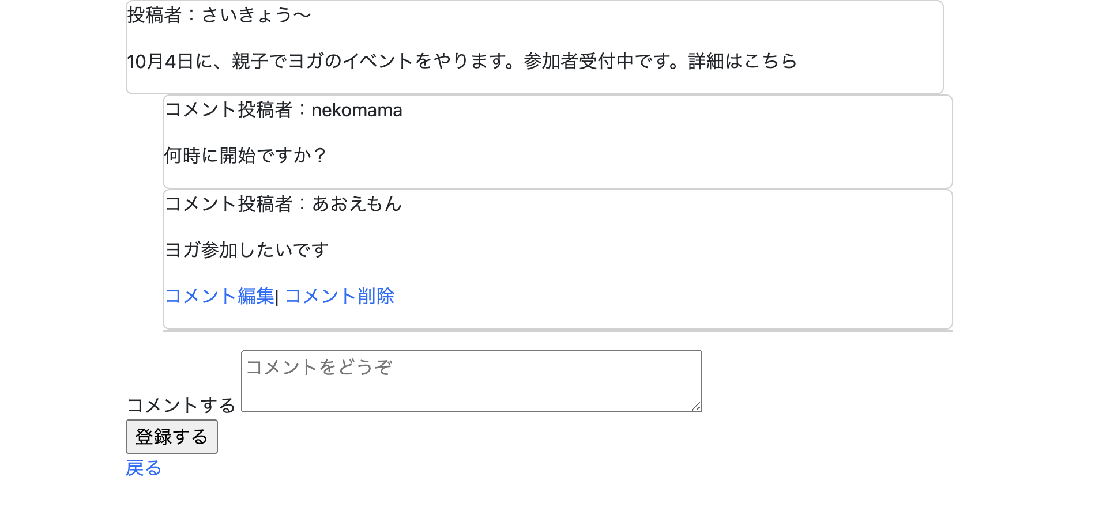Click the post title 投稿者：さいきょう〜
The image size is (1114, 515).
tap(218, 14)
